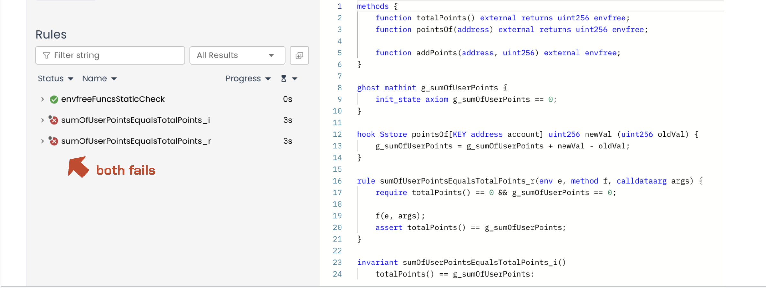Click the expand-all icon beside All Results
The image size is (766, 288).
pos(299,56)
